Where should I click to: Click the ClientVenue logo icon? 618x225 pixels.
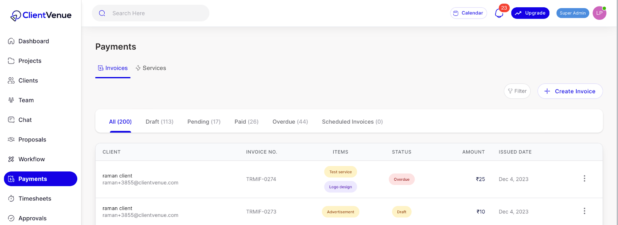tap(15, 15)
